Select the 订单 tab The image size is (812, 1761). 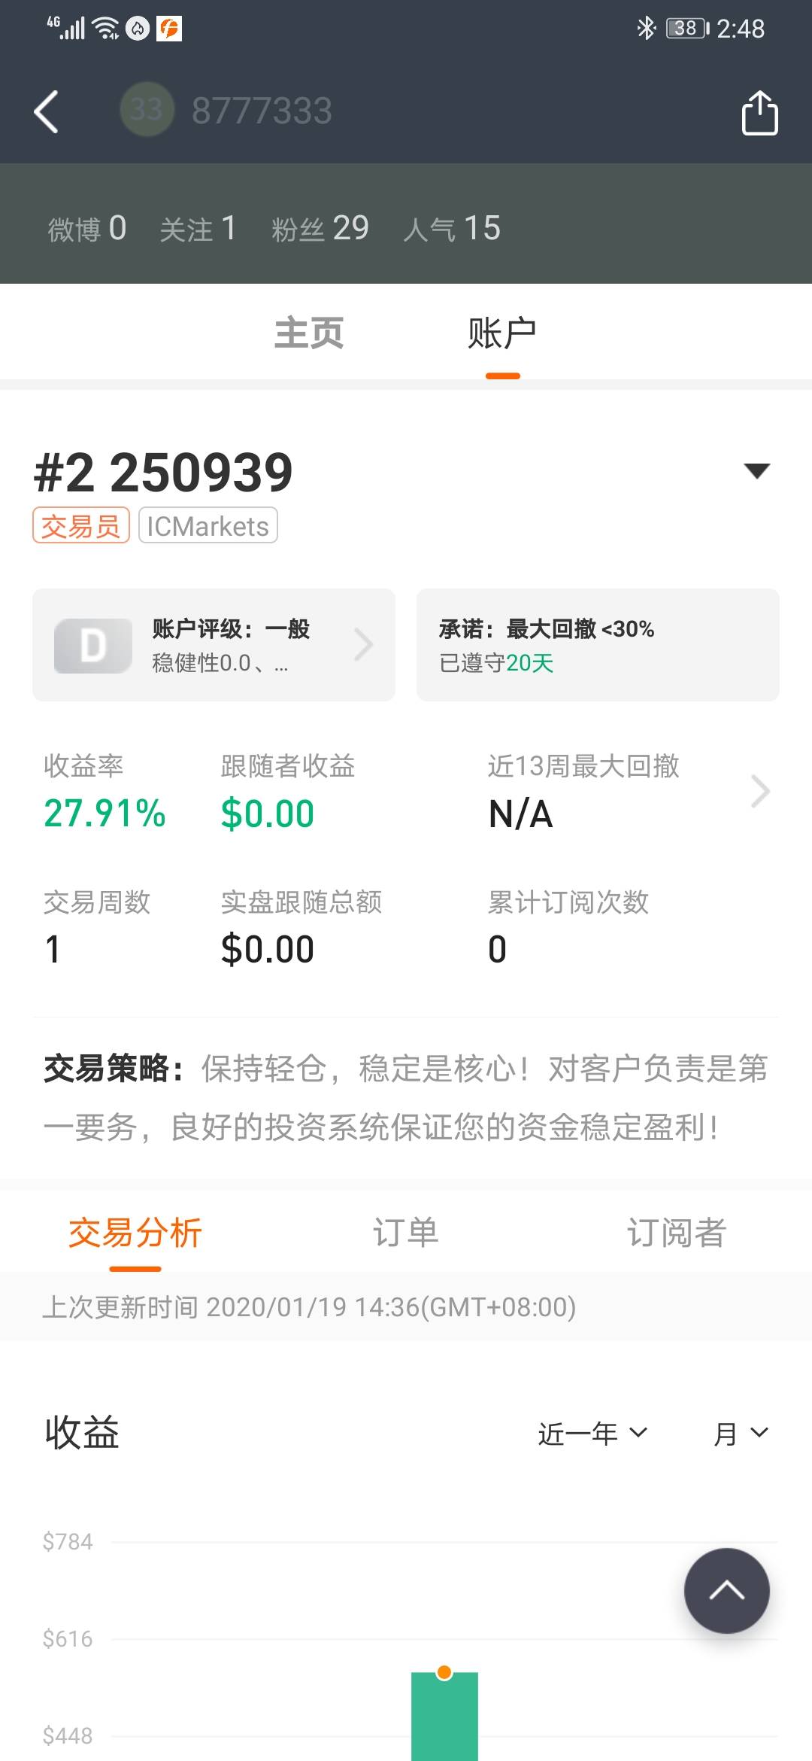(x=406, y=1233)
